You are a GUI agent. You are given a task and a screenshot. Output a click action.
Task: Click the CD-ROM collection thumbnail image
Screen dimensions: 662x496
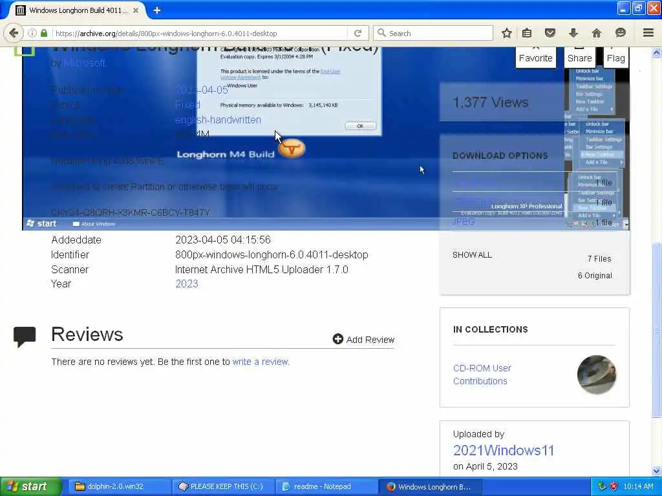click(x=596, y=375)
